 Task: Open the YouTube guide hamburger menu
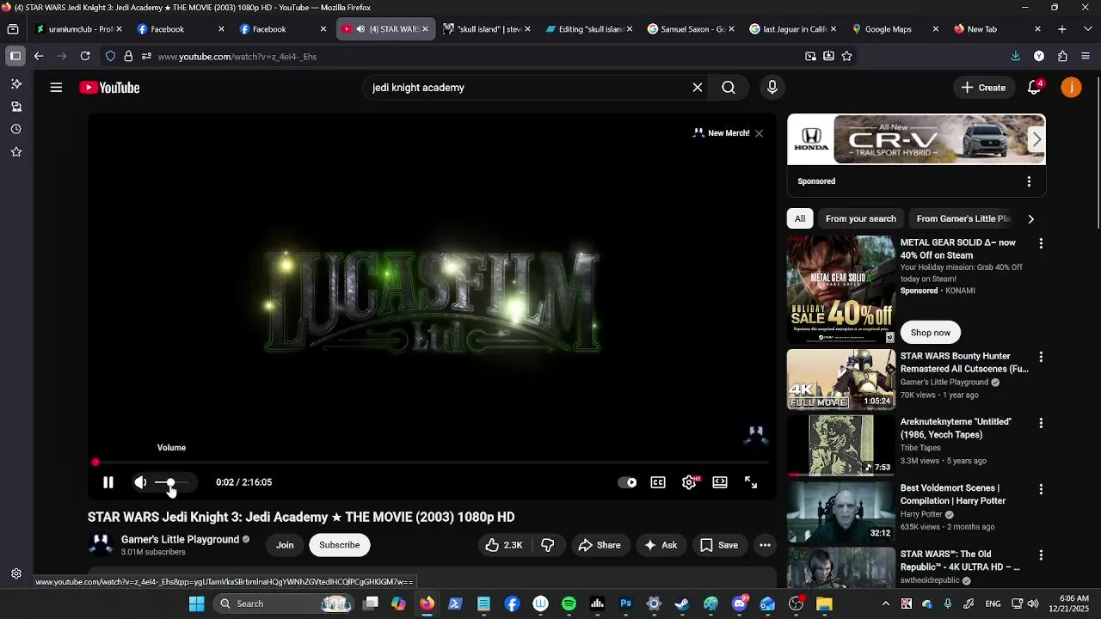click(x=56, y=88)
